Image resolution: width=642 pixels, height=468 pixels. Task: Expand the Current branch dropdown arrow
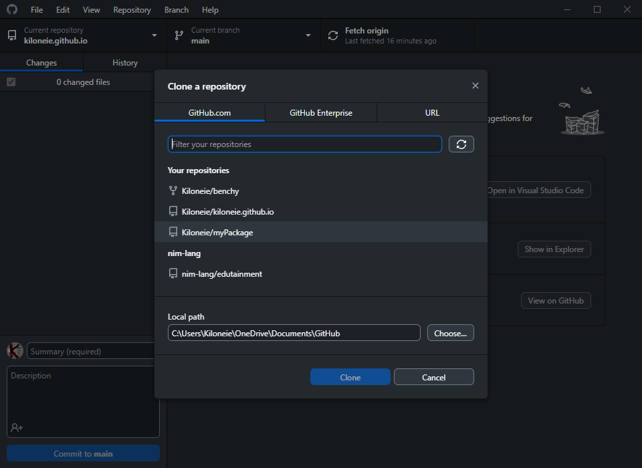308,35
